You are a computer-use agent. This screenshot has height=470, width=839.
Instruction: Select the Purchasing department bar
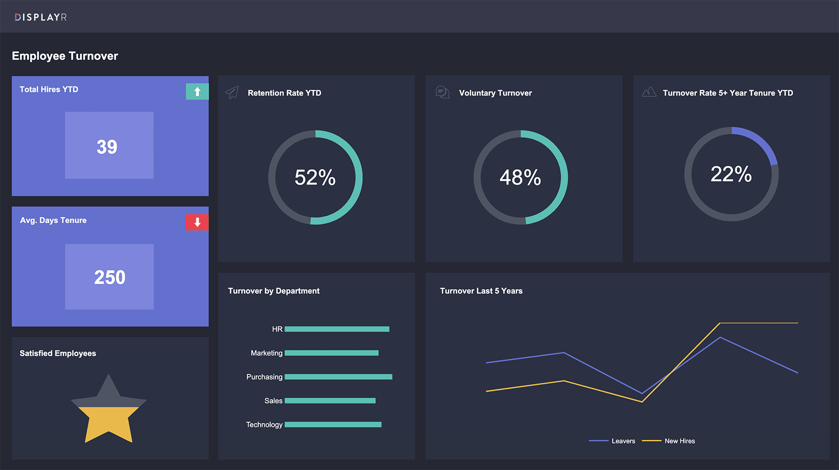click(x=338, y=377)
